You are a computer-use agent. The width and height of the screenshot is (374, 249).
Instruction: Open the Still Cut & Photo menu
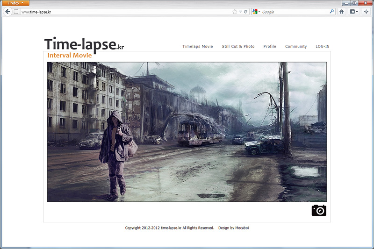pyautogui.click(x=238, y=46)
